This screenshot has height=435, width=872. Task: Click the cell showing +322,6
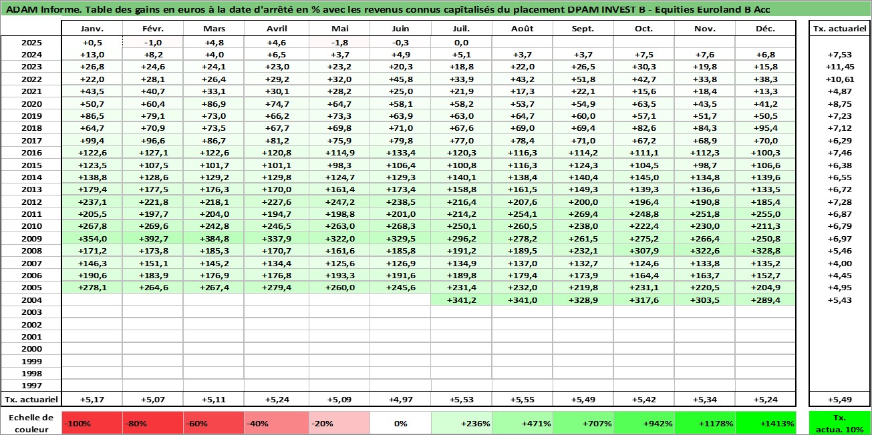click(705, 251)
